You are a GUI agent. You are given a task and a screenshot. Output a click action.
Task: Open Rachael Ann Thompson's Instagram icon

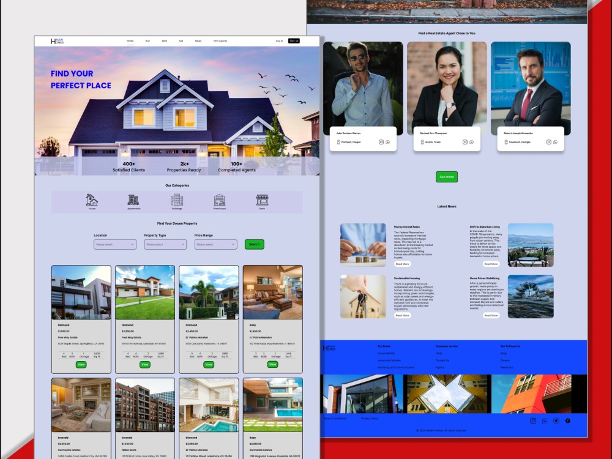(465, 142)
